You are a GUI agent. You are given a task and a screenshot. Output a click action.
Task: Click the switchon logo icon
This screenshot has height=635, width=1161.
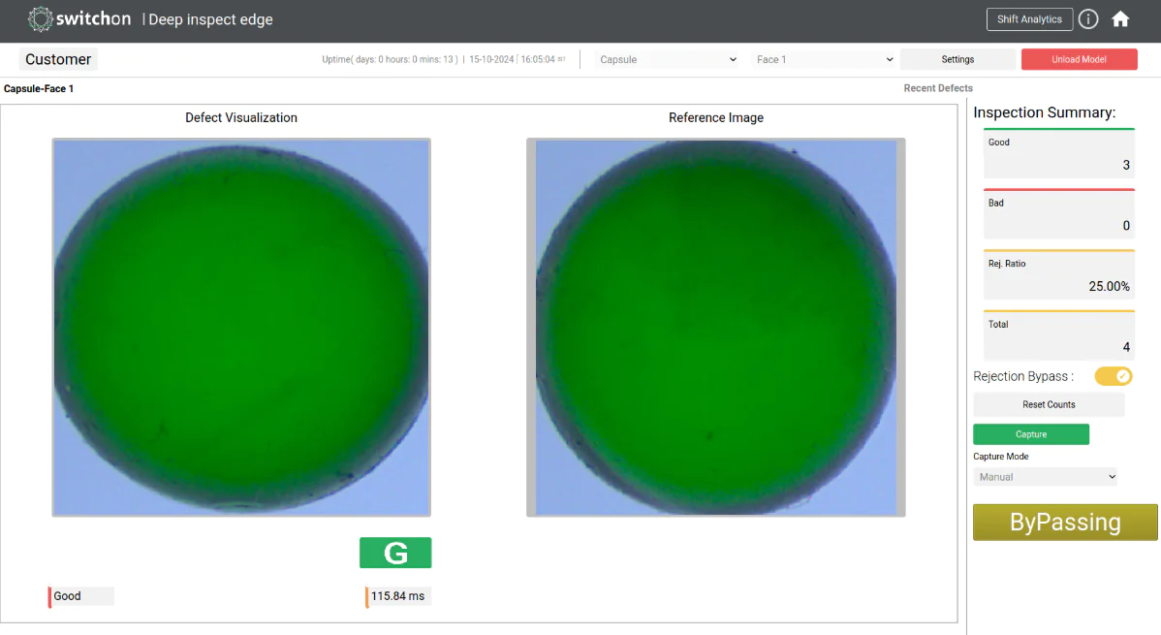[x=39, y=18]
